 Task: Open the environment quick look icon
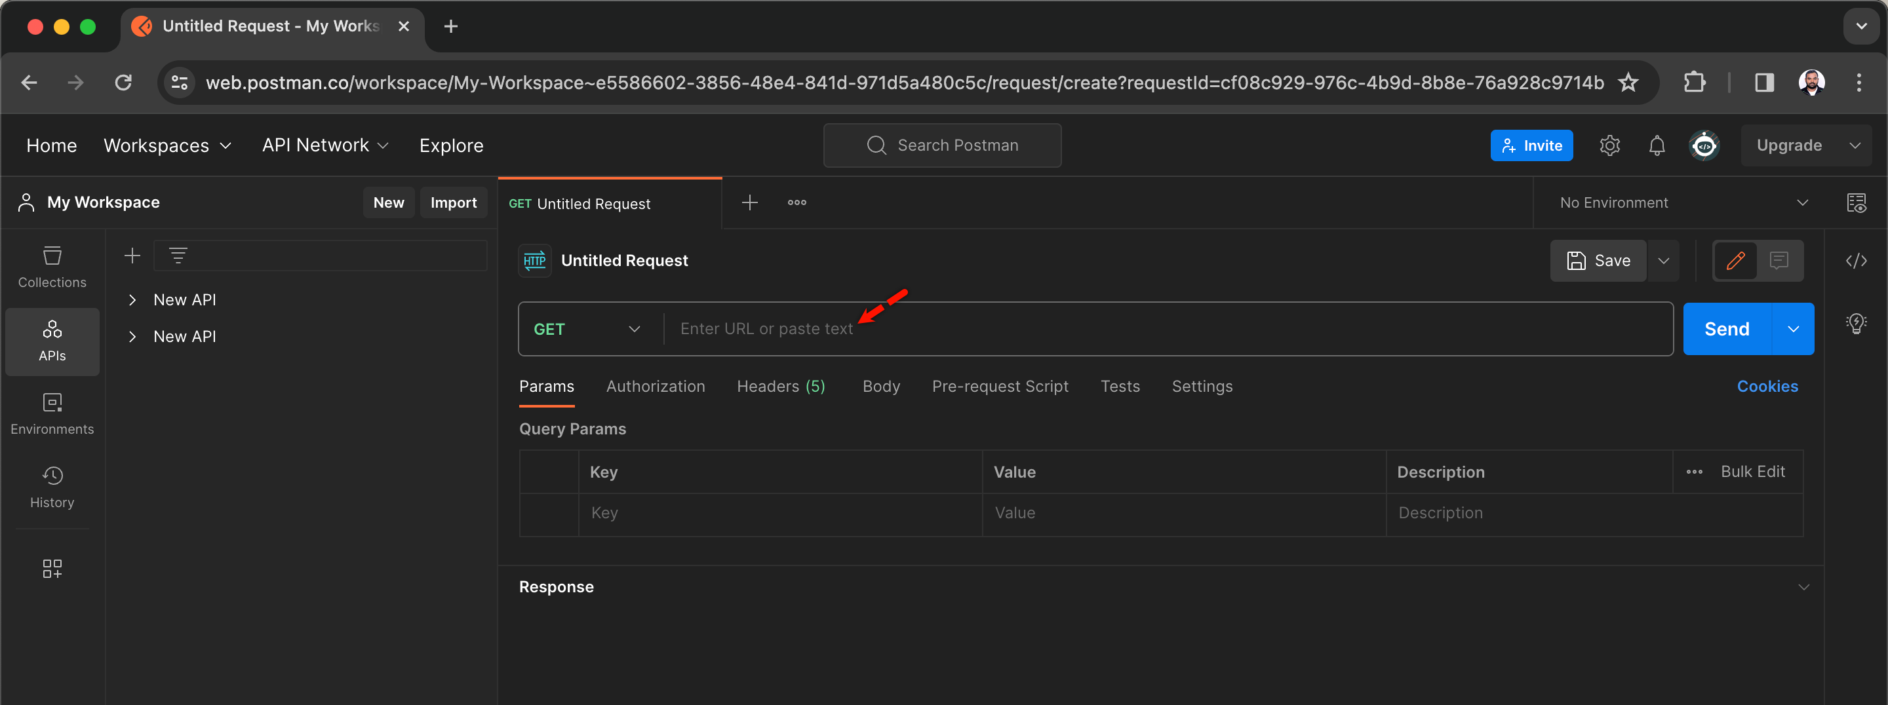point(1856,202)
